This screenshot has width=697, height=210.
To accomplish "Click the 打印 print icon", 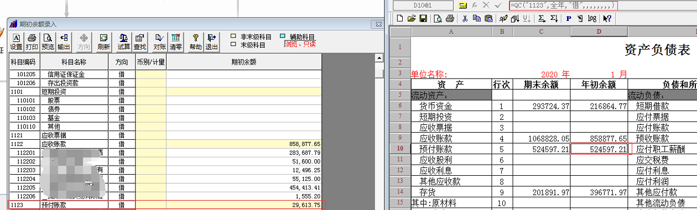I will pos(32,42).
